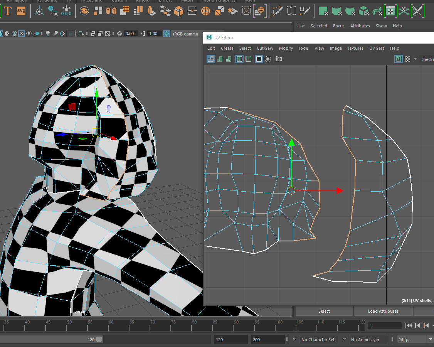
Task: Click the viewport gamma icon
Action: (143, 34)
